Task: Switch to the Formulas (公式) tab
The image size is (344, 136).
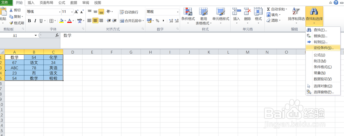Action: (62, 3)
